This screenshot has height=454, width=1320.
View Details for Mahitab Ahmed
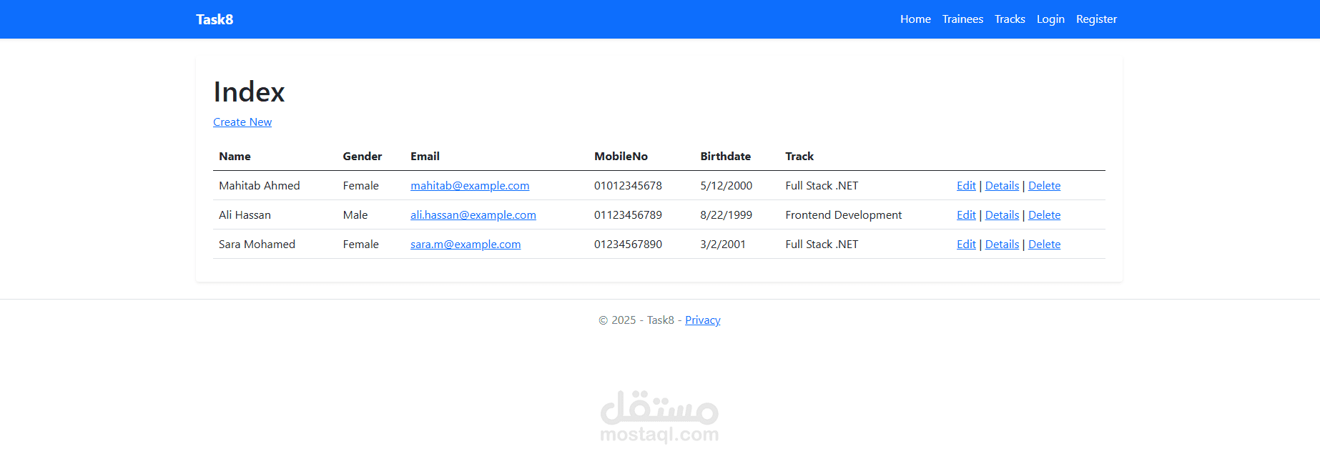[x=1002, y=186]
